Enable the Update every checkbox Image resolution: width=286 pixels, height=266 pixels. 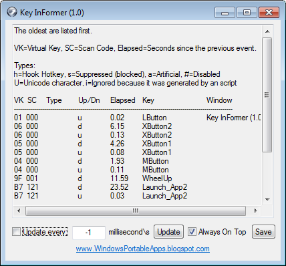coord(17,232)
